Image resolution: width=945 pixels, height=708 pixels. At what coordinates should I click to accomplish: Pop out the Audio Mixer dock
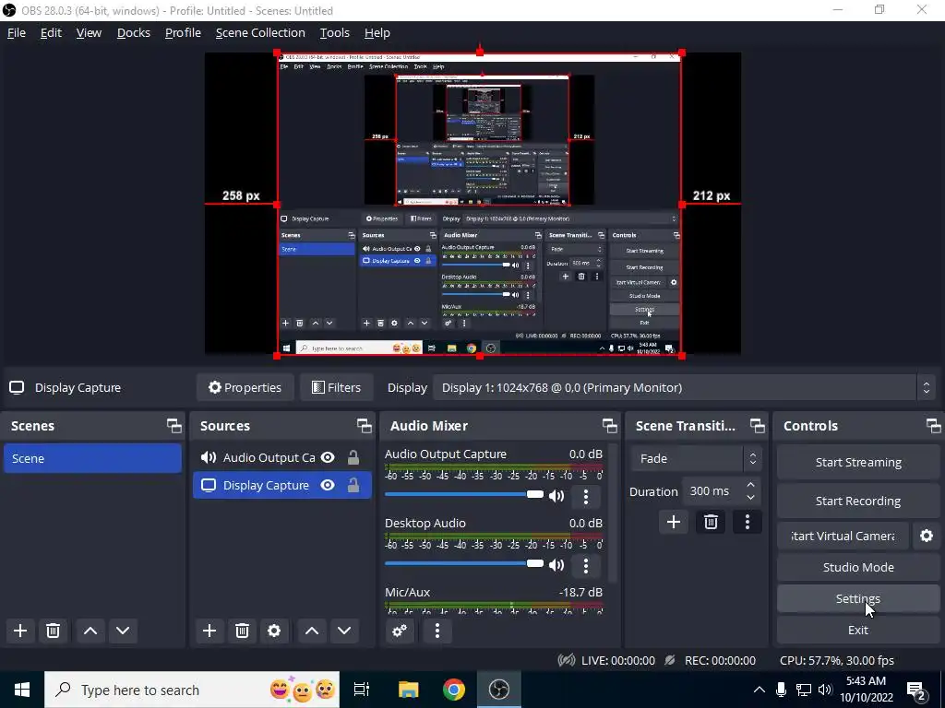pyautogui.click(x=609, y=426)
